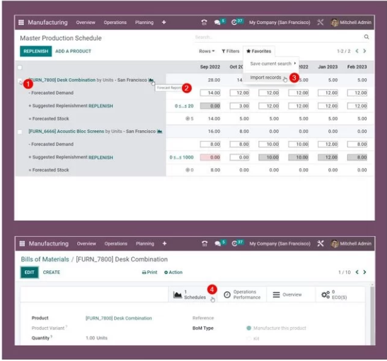
Task: Click debug tools icon in bottom window
Action: (321, 243)
